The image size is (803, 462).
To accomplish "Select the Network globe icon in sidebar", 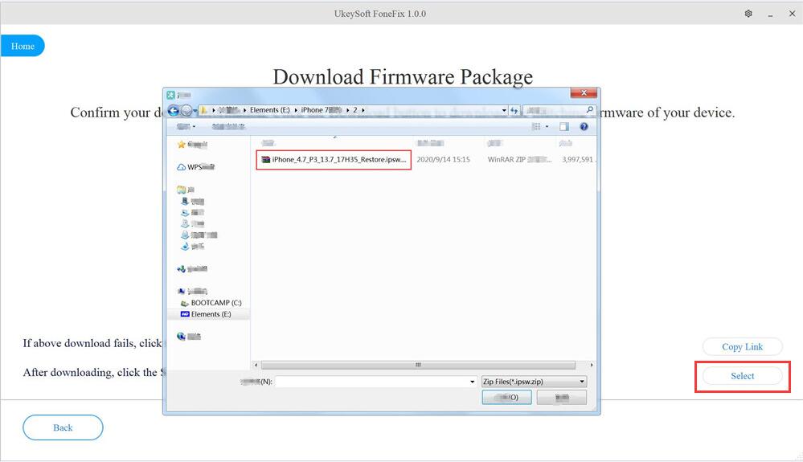I will [182, 336].
